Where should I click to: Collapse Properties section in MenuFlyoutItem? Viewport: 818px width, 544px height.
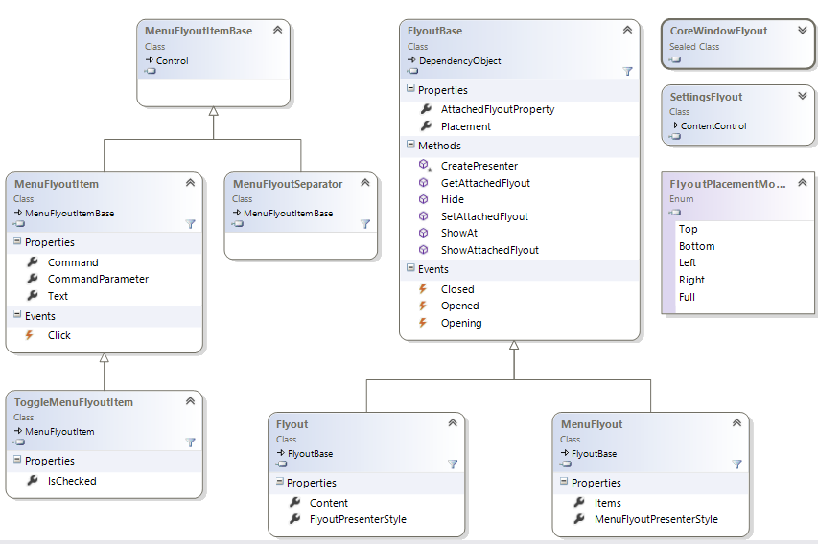click(x=17, y=241)
